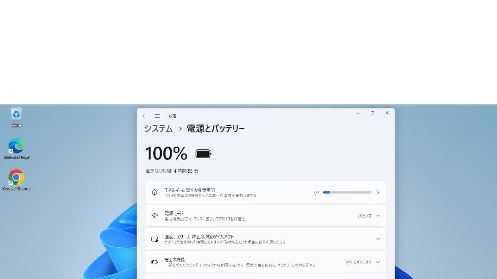Click the energy recommendations 1/7 progress bar
This screenshot has height=279, width=497.
click(347, 193)
